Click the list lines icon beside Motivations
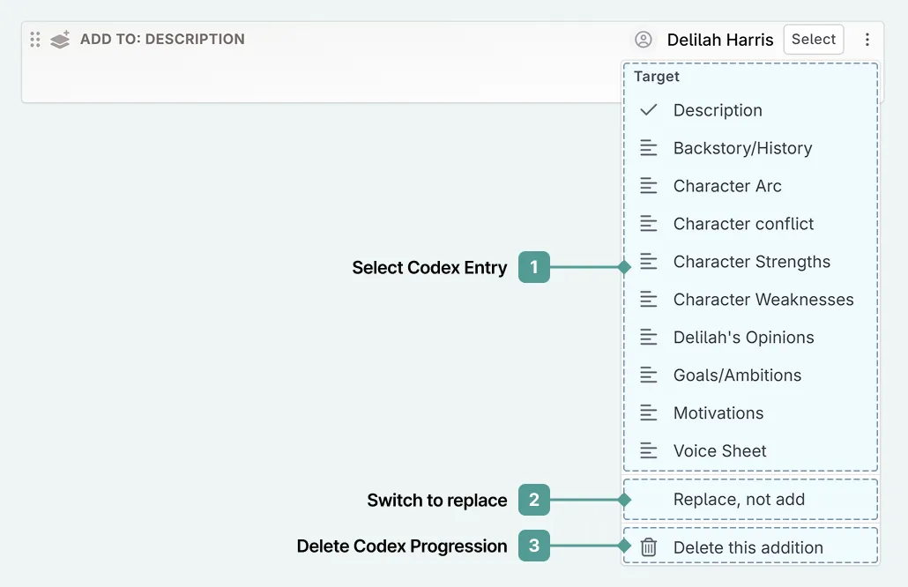 coord(649,412)
